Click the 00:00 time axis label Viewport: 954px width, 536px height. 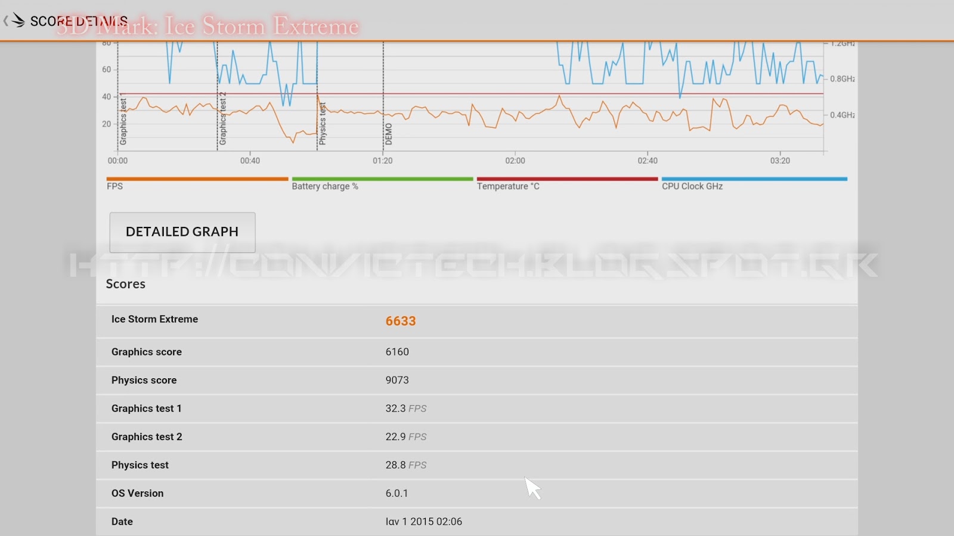[117, 161]
